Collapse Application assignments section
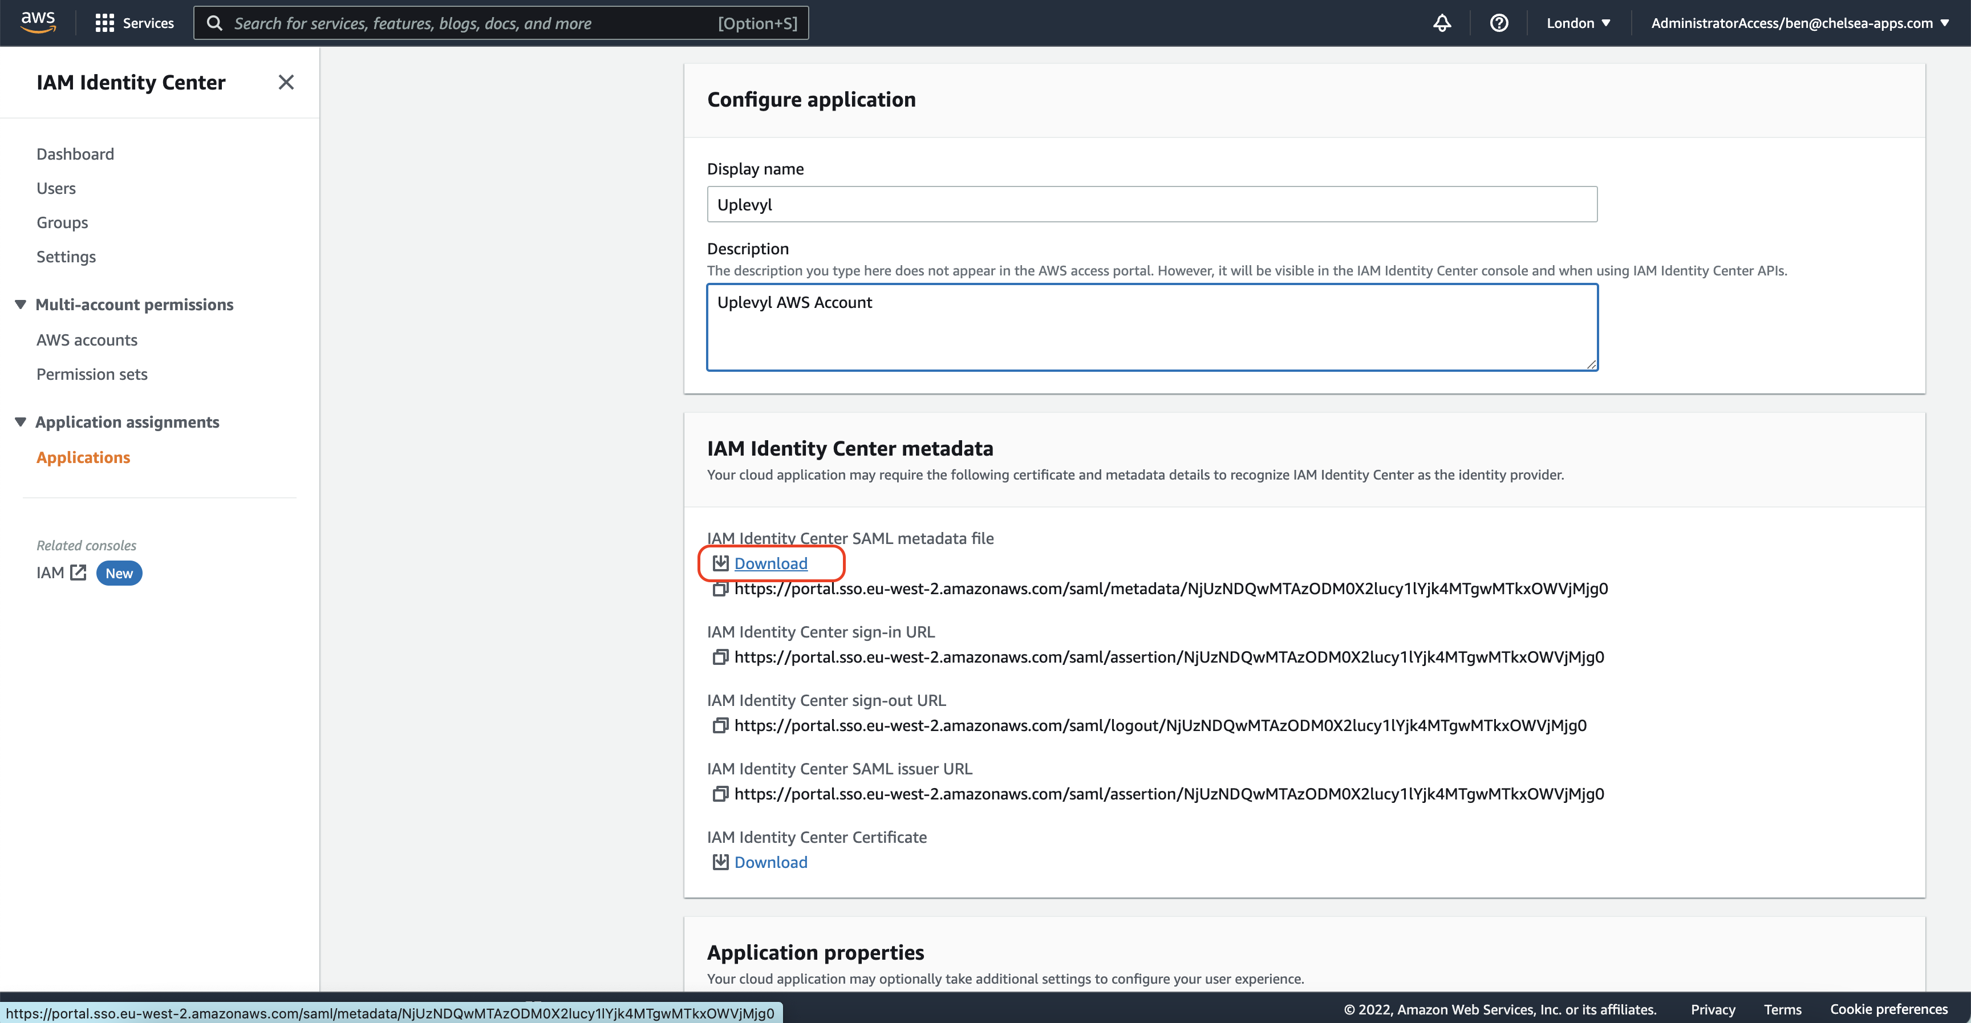 coord(21,423)
